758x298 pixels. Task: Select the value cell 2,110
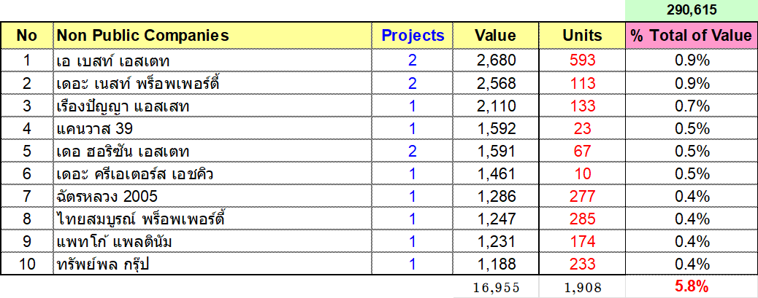(496, 106)
